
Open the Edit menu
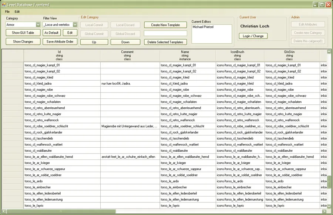tap(17, 12)
